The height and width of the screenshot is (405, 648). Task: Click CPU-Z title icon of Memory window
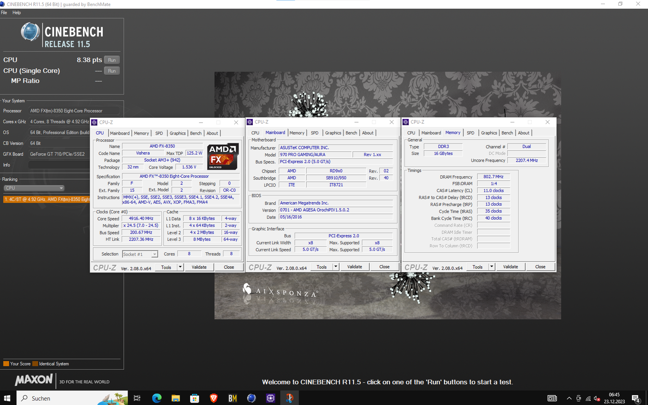[x=406, y=122]
